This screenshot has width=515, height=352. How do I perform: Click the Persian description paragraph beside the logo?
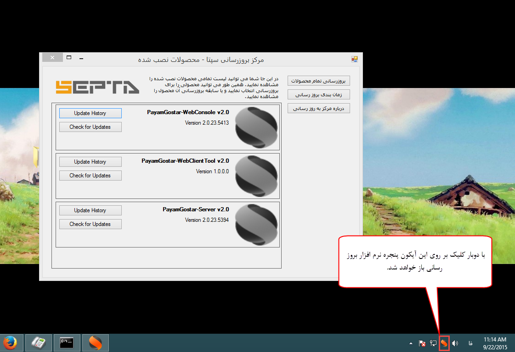point(214,88)
